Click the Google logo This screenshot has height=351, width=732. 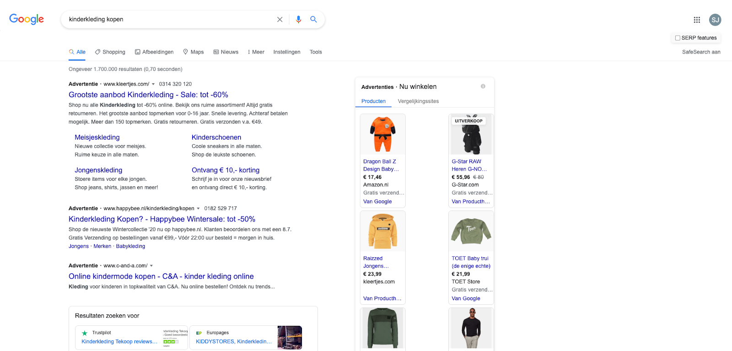point(27,19)
